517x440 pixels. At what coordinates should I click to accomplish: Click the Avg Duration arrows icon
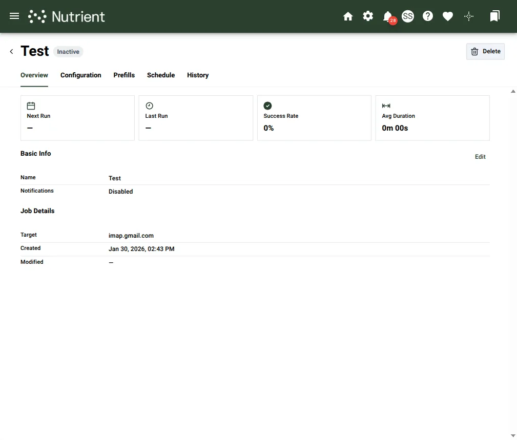click(386, 106)
